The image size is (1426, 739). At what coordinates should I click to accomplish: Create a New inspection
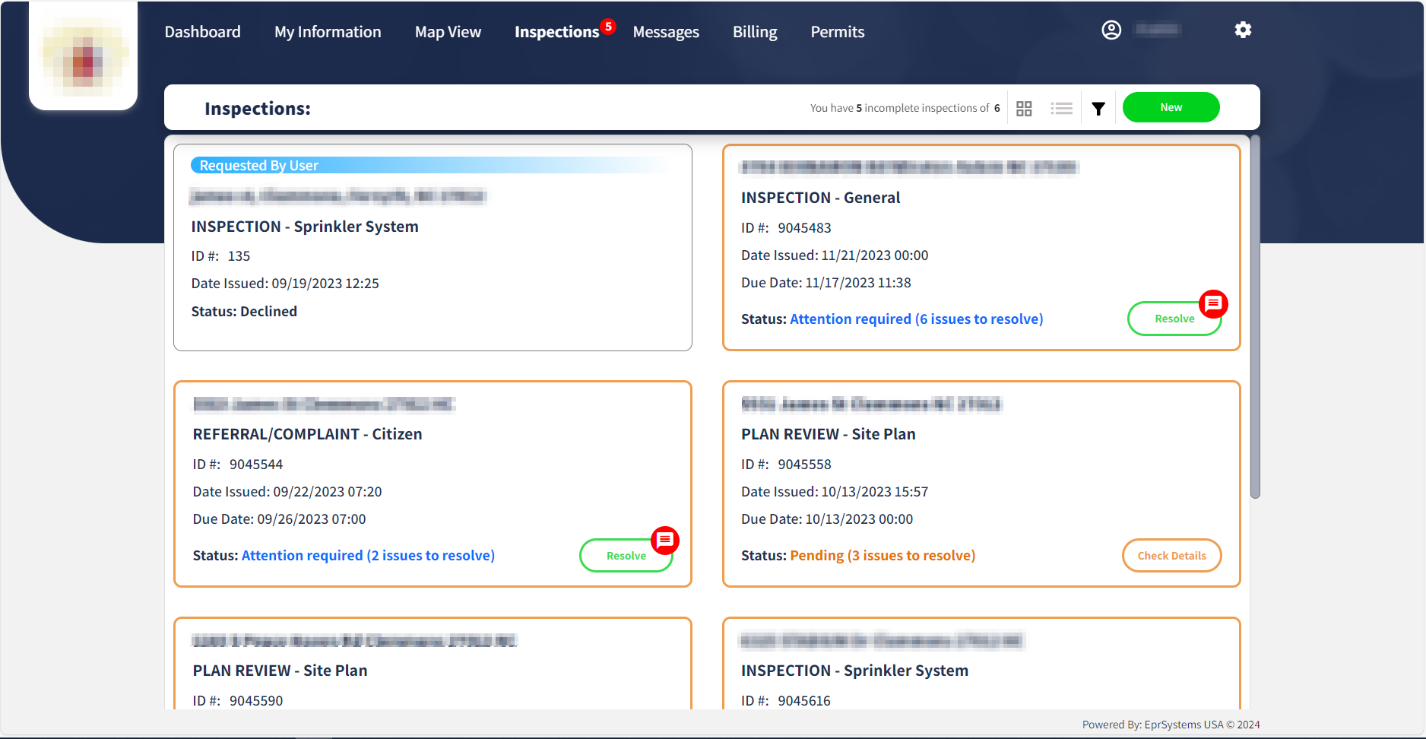(1171, 107)
